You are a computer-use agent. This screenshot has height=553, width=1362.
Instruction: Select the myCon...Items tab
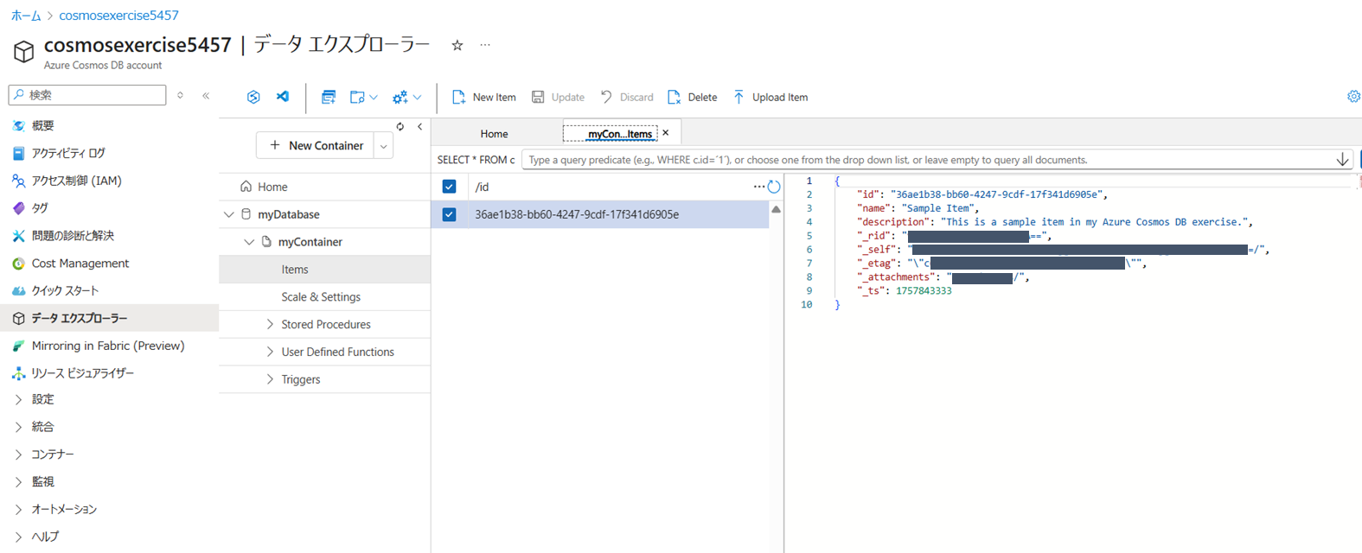point(619,133)
